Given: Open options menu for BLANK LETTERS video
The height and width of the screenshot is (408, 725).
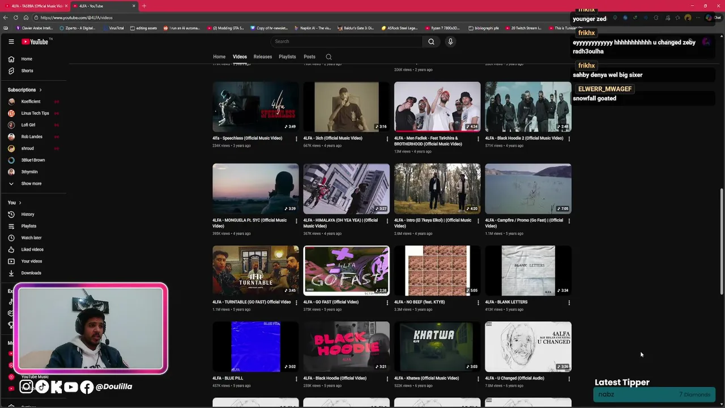Looking at the screenshot, I should pyautogui.click(x=569, y=303).
